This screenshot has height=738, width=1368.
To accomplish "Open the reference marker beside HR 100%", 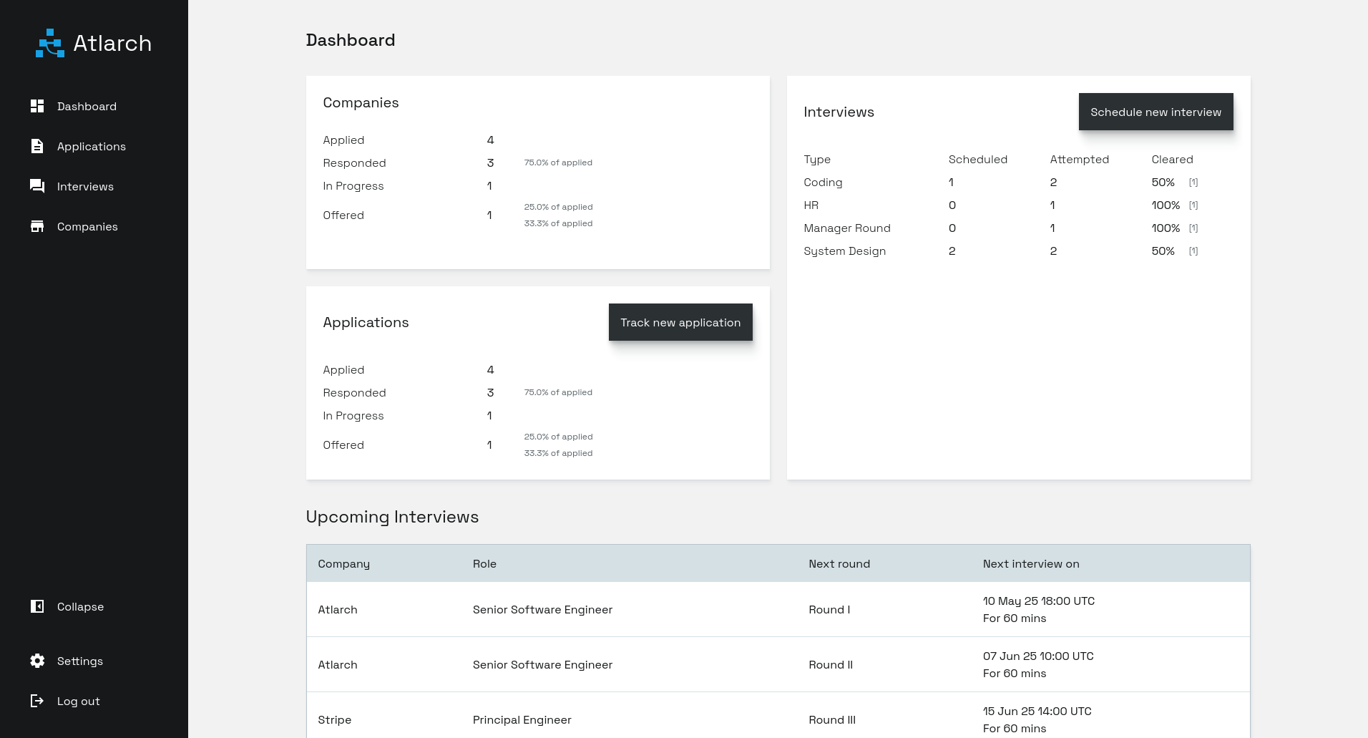I will (1193, 205).
